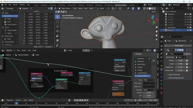Image resolution: width=193 pixels, height=108 pixels.
Task: Click the spreadsheet pin icon beside Suzanne
Action: click(x=31, y=8)
